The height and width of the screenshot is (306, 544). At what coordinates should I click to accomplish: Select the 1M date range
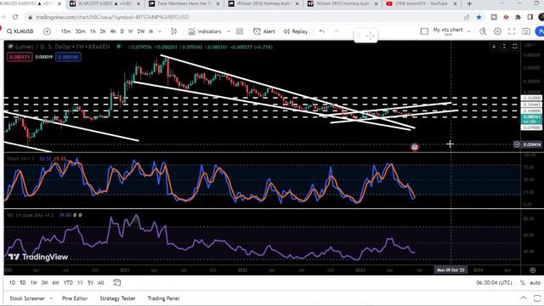33,283
